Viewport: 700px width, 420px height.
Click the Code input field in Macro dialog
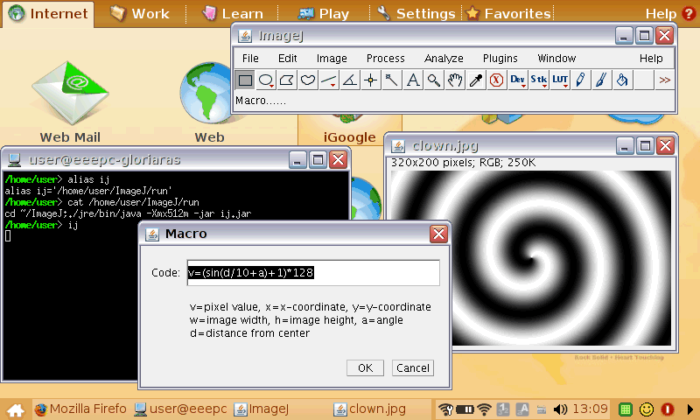click(x=313, y=273)
